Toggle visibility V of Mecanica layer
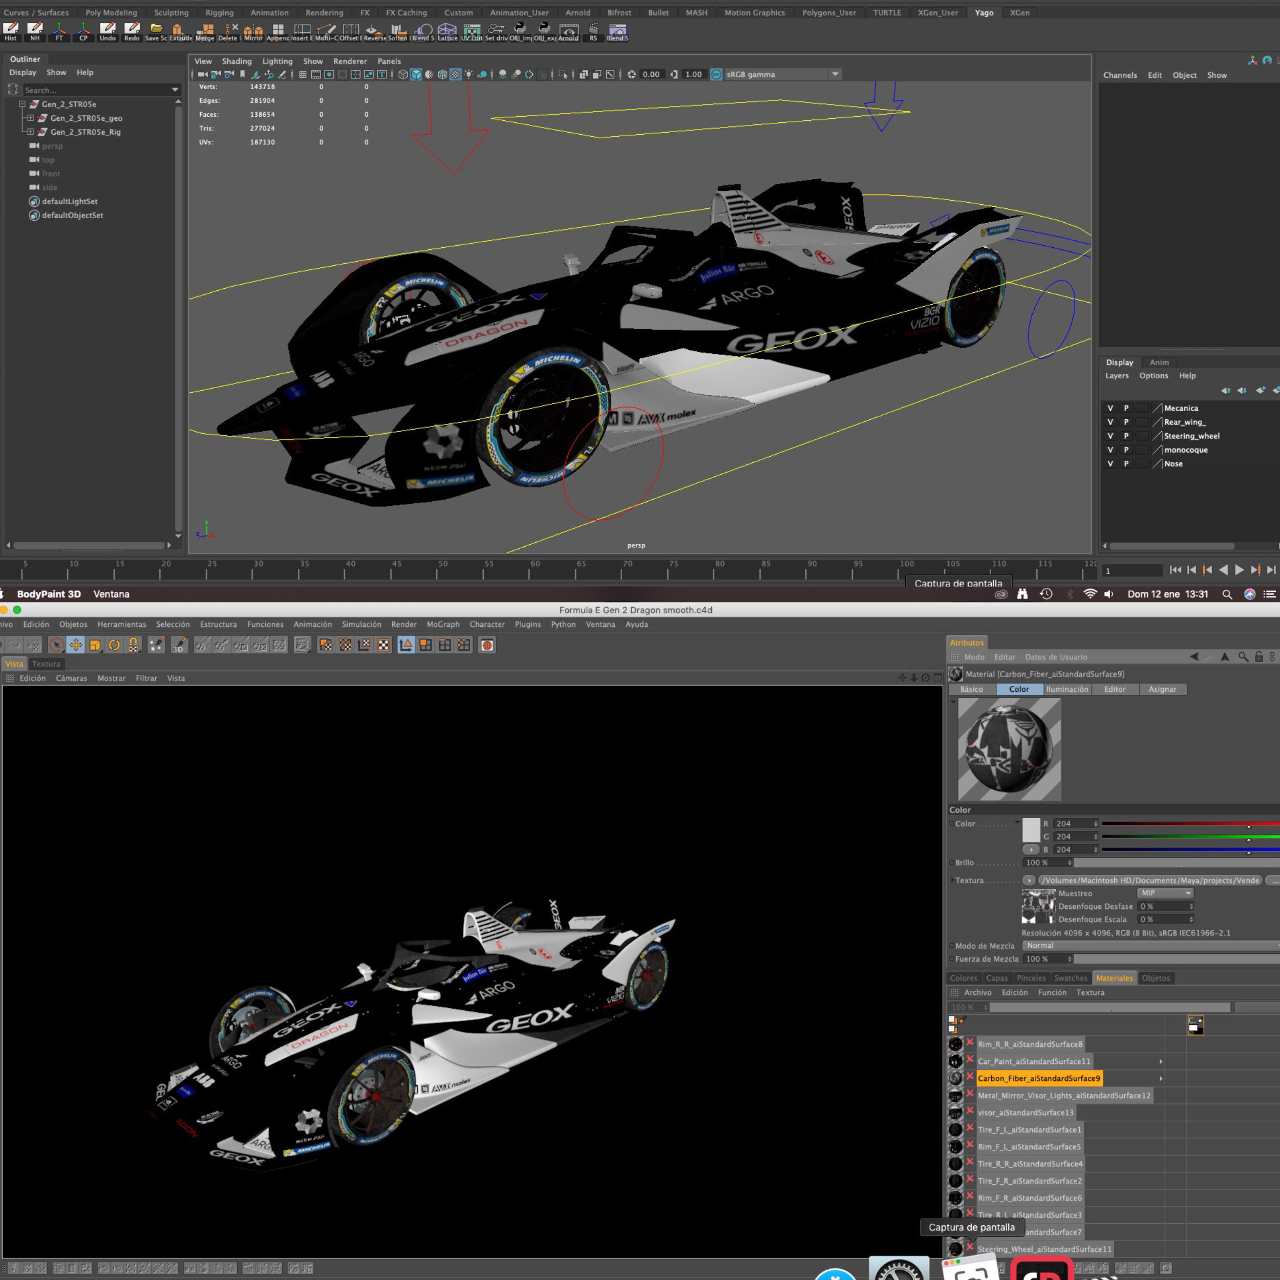Image resolution: width=1280 pixels, height=1280 pixels. (x=1111, y=408)
